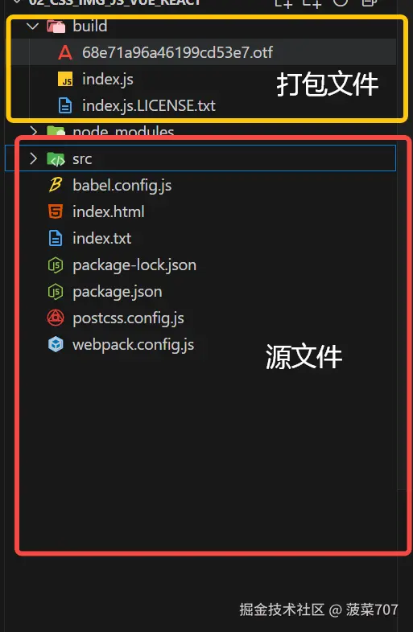Click the green src folder icon
Viewport: 413px width, 632px height.
[x=56, y=159]
